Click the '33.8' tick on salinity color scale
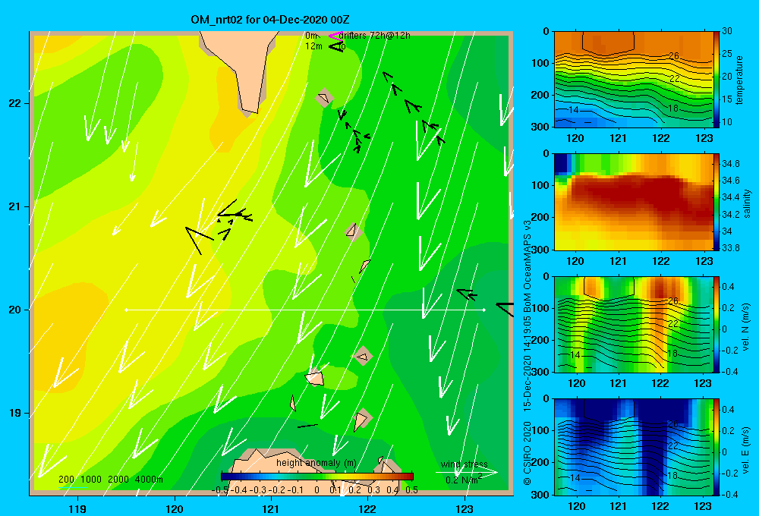 click(x=730, y=248)
